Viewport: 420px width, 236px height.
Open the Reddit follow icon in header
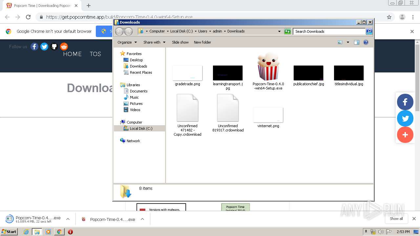64,47
